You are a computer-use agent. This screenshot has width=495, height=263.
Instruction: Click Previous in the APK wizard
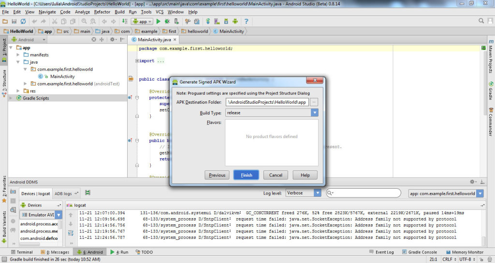[217, 175]
